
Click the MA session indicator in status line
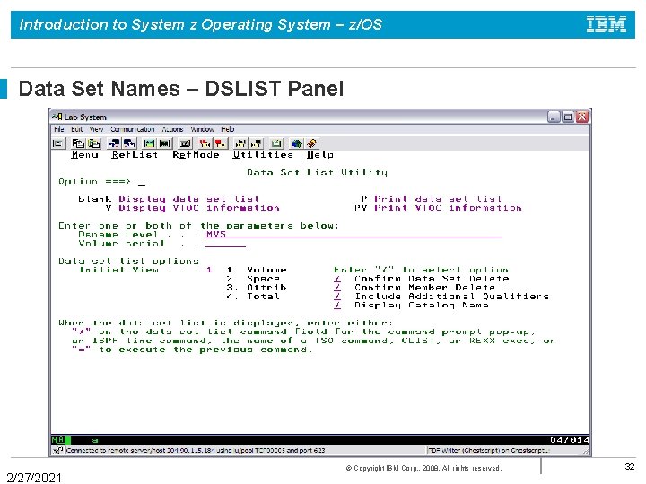point(57,440)
